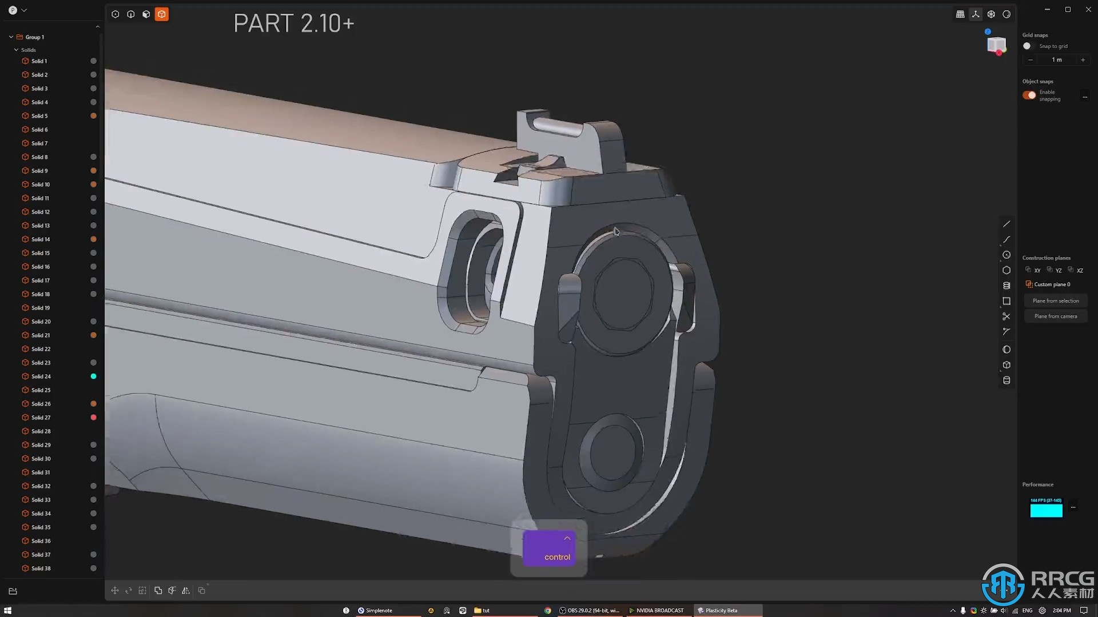Screen dimensions: 1098x617
Task: Toggle visibility of Solid 5 layer
Action: pyautogui.click(x=94, y=115)
